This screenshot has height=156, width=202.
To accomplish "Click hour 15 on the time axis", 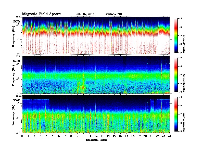I will pyautogui.click(x=114, y=136).
